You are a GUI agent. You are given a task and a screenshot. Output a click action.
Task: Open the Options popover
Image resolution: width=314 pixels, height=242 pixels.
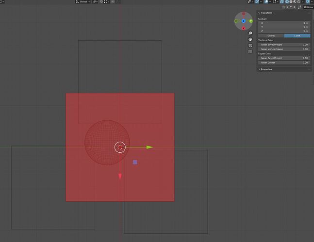tap(308, 7)
